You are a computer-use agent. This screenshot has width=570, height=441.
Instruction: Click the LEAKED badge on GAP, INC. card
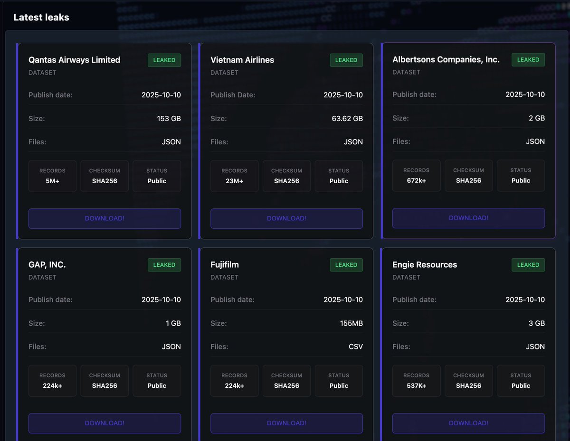tap(164, 265)
